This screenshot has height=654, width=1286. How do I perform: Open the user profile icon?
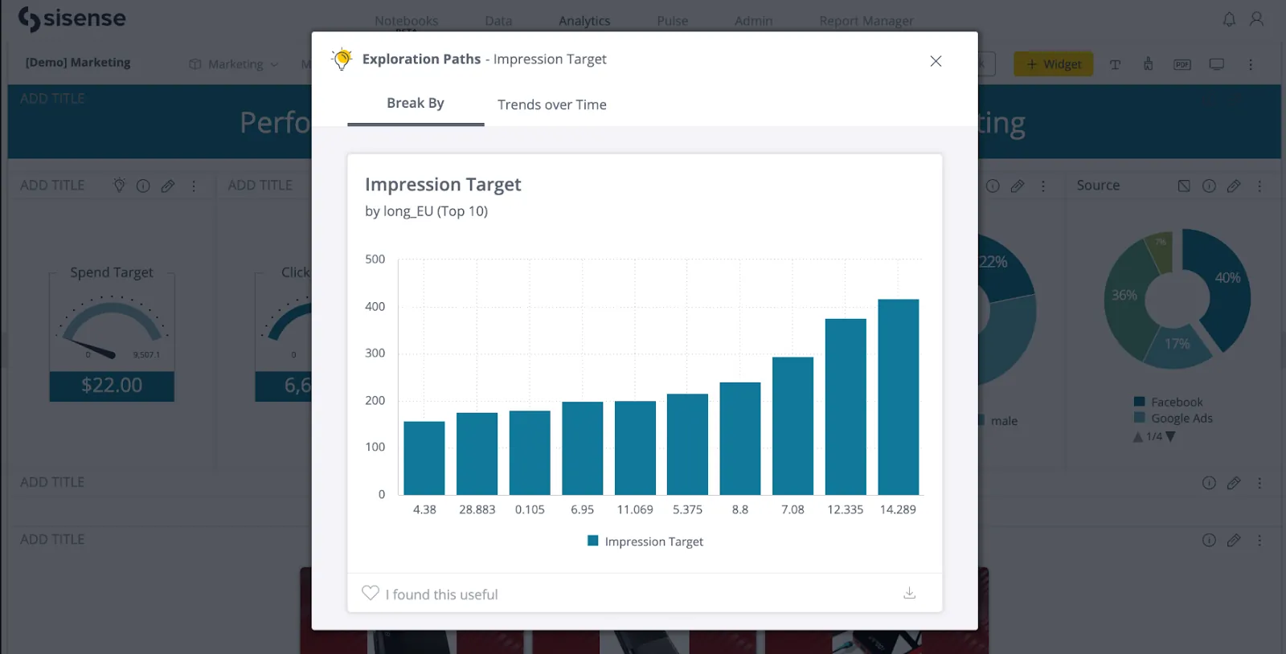(x=1256, y=19)
